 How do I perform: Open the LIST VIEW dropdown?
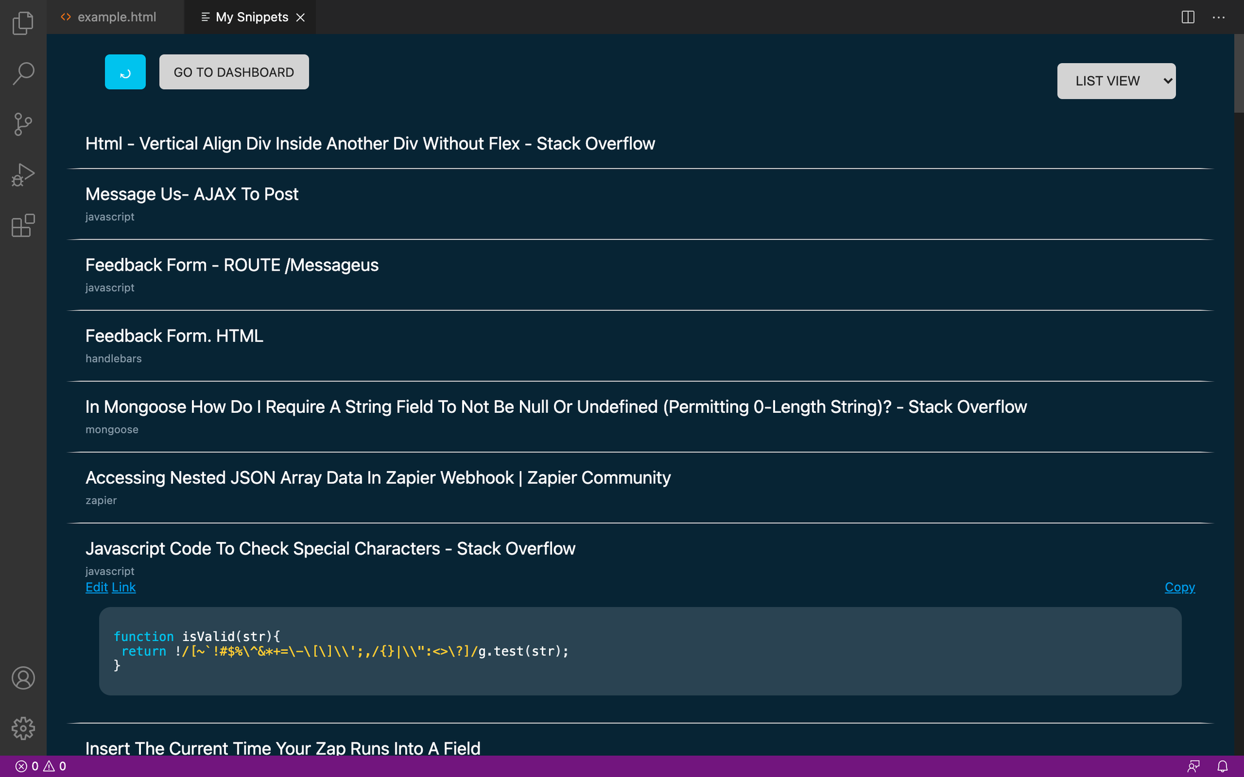point(1116,80)
